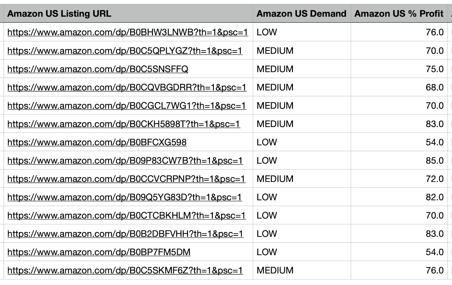The width and height of the screenshot is (452, 285).
Task: Select the Amazon US Listing URL header
Action: 59,14
